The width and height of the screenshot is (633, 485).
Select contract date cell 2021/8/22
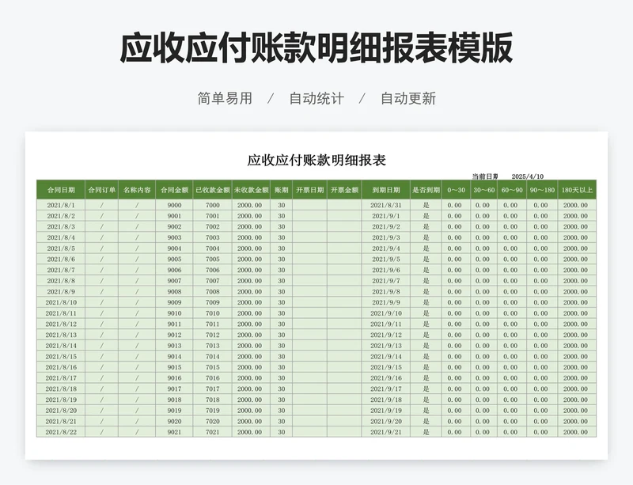coord(61,432)
